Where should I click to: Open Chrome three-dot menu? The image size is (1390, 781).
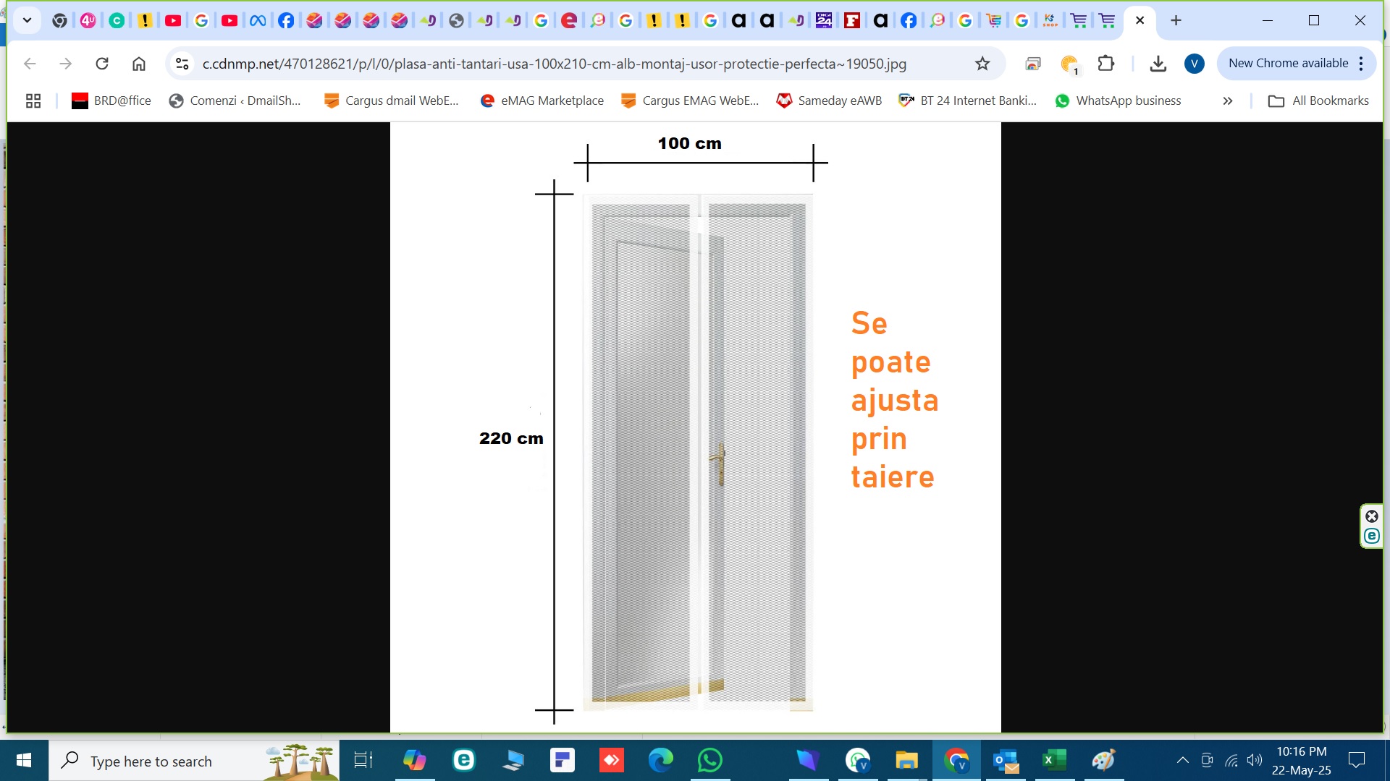tap(1362, 64)
